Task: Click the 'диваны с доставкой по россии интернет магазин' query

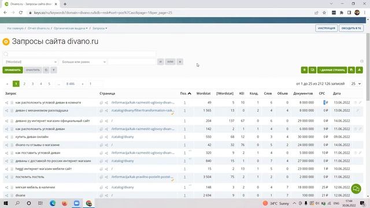Action: pos(53,161)
